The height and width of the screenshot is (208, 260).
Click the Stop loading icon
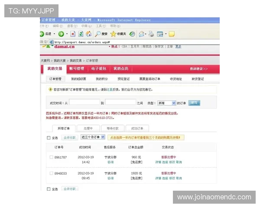click(x=73, y=34)
